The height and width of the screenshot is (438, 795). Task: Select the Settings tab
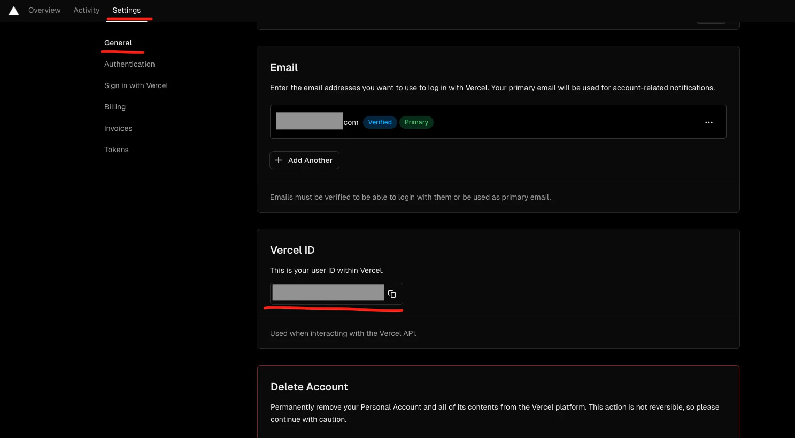(x=127, y=10)
